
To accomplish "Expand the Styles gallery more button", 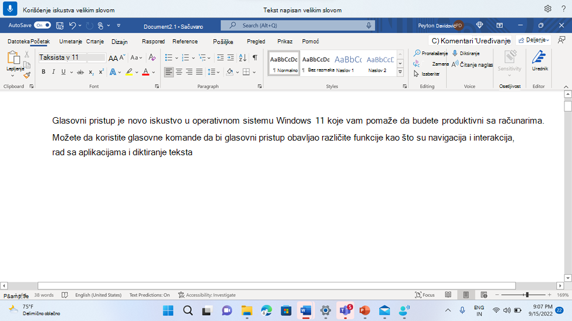I will [x=400, y=72].
